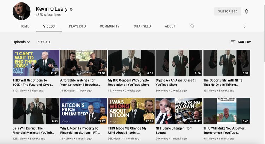Open the "I'm Making My Own NFT" thumbnail
This screenshot has width=265, height=144.
pyautogui.click(x=179, y=111)
